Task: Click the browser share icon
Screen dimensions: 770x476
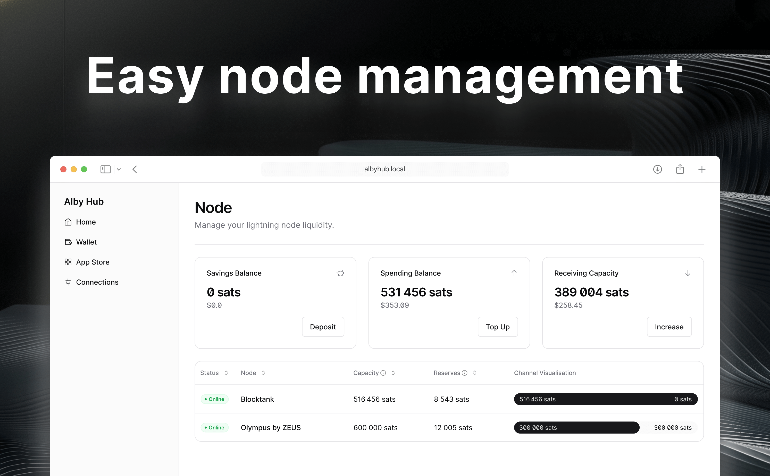Action: click(x=680, y=169)
